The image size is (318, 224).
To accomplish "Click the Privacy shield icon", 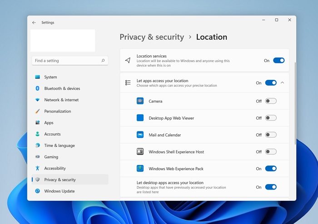I will coord(38,180).
